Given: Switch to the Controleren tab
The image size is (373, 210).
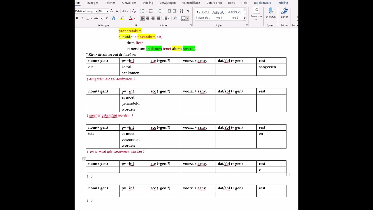Looking at the screenshot, I should click(214, 3).
